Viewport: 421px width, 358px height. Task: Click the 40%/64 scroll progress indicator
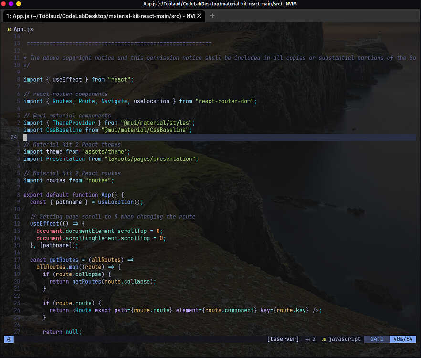pos(403,339)
